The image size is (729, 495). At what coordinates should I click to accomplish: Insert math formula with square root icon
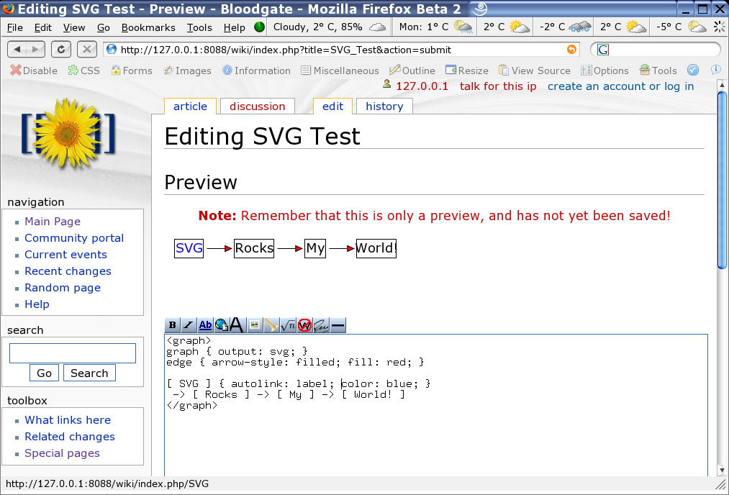288,325
